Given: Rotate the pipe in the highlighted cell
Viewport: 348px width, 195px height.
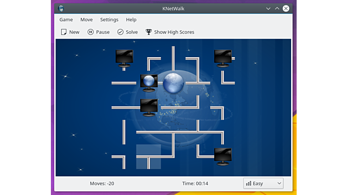Looking at the screenshot, I should (x=149, y=157).
